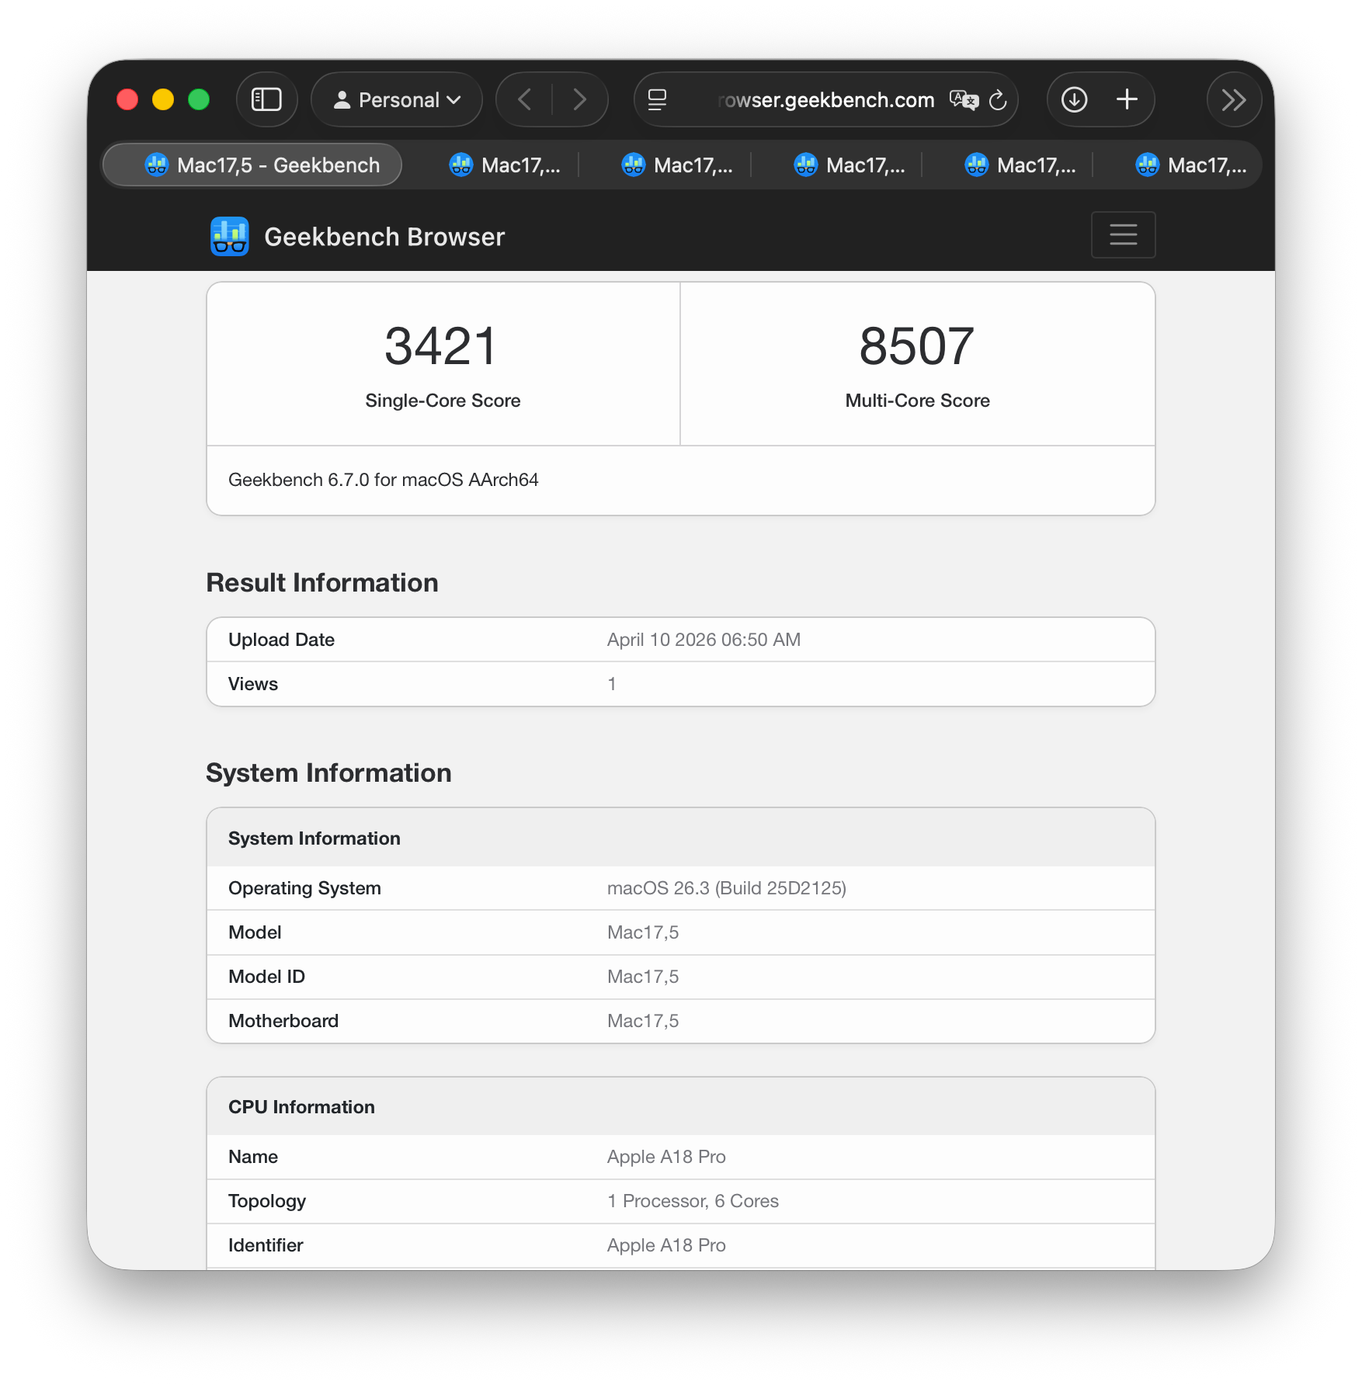Image resolution: width=1362 pixels, height=1385 pixels.
Task: Click the green full-screen window button
Action: pyautogui.click(x=199, y=99)
